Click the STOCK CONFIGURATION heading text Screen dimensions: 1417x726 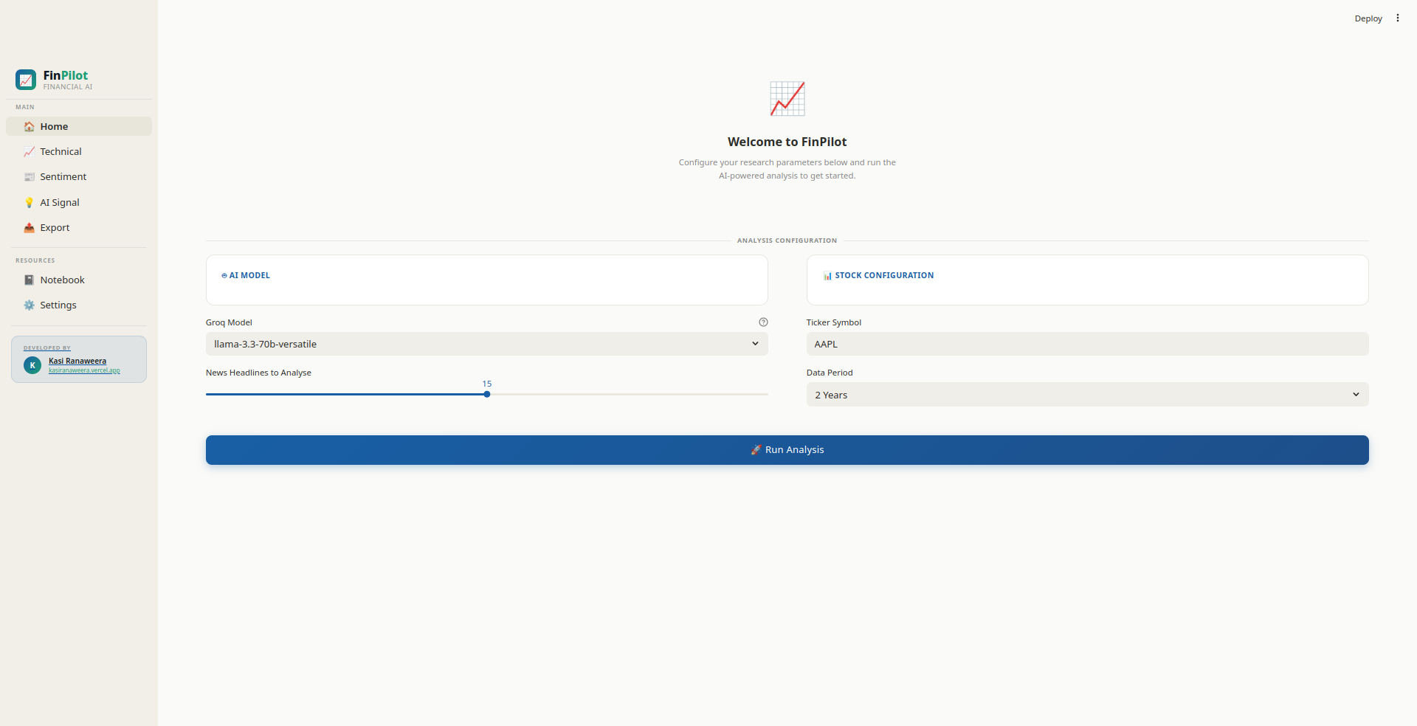[x=884, y=276]
